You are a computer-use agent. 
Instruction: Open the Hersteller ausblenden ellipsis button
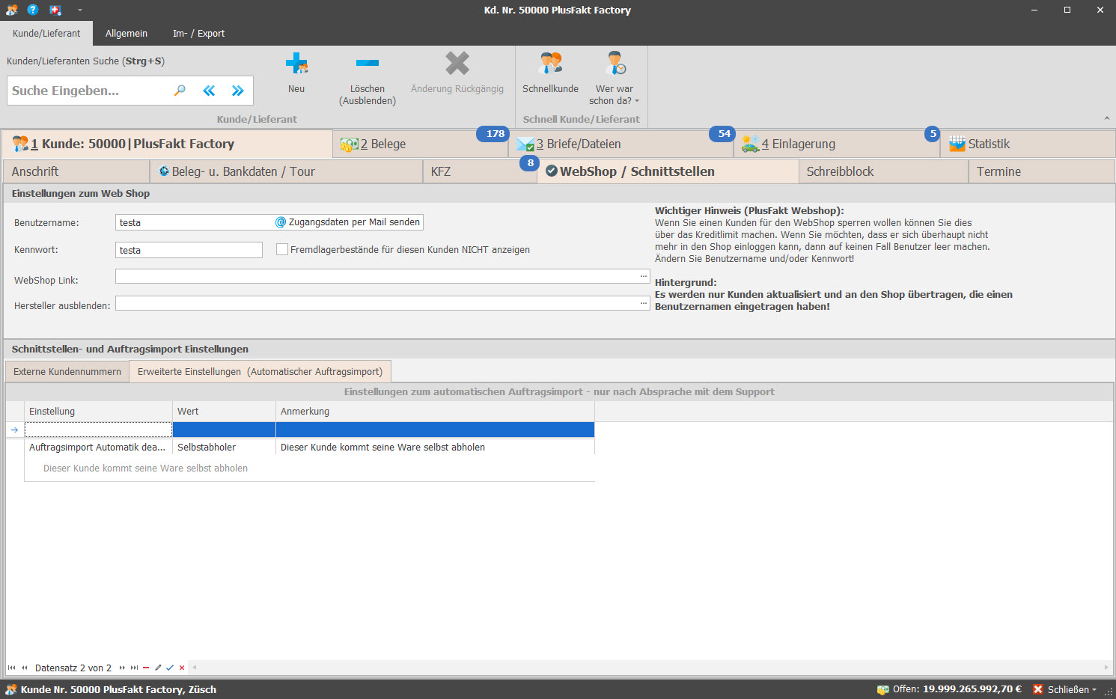[x=644, y=303]
